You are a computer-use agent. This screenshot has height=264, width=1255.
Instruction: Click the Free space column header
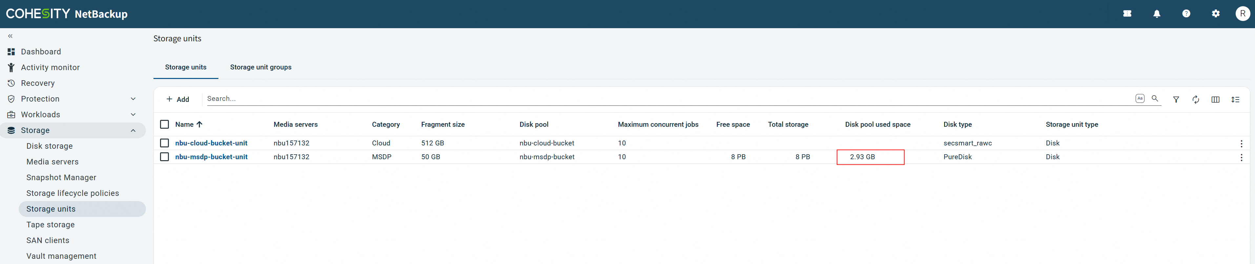[733, 124]
